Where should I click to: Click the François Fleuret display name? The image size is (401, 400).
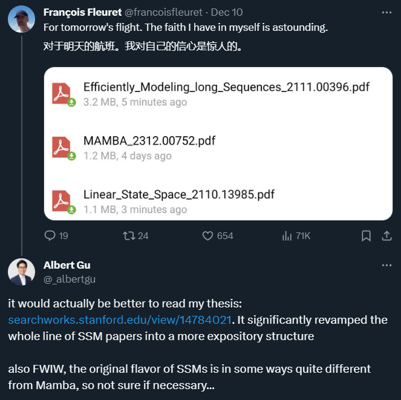(x=82, y=12)
